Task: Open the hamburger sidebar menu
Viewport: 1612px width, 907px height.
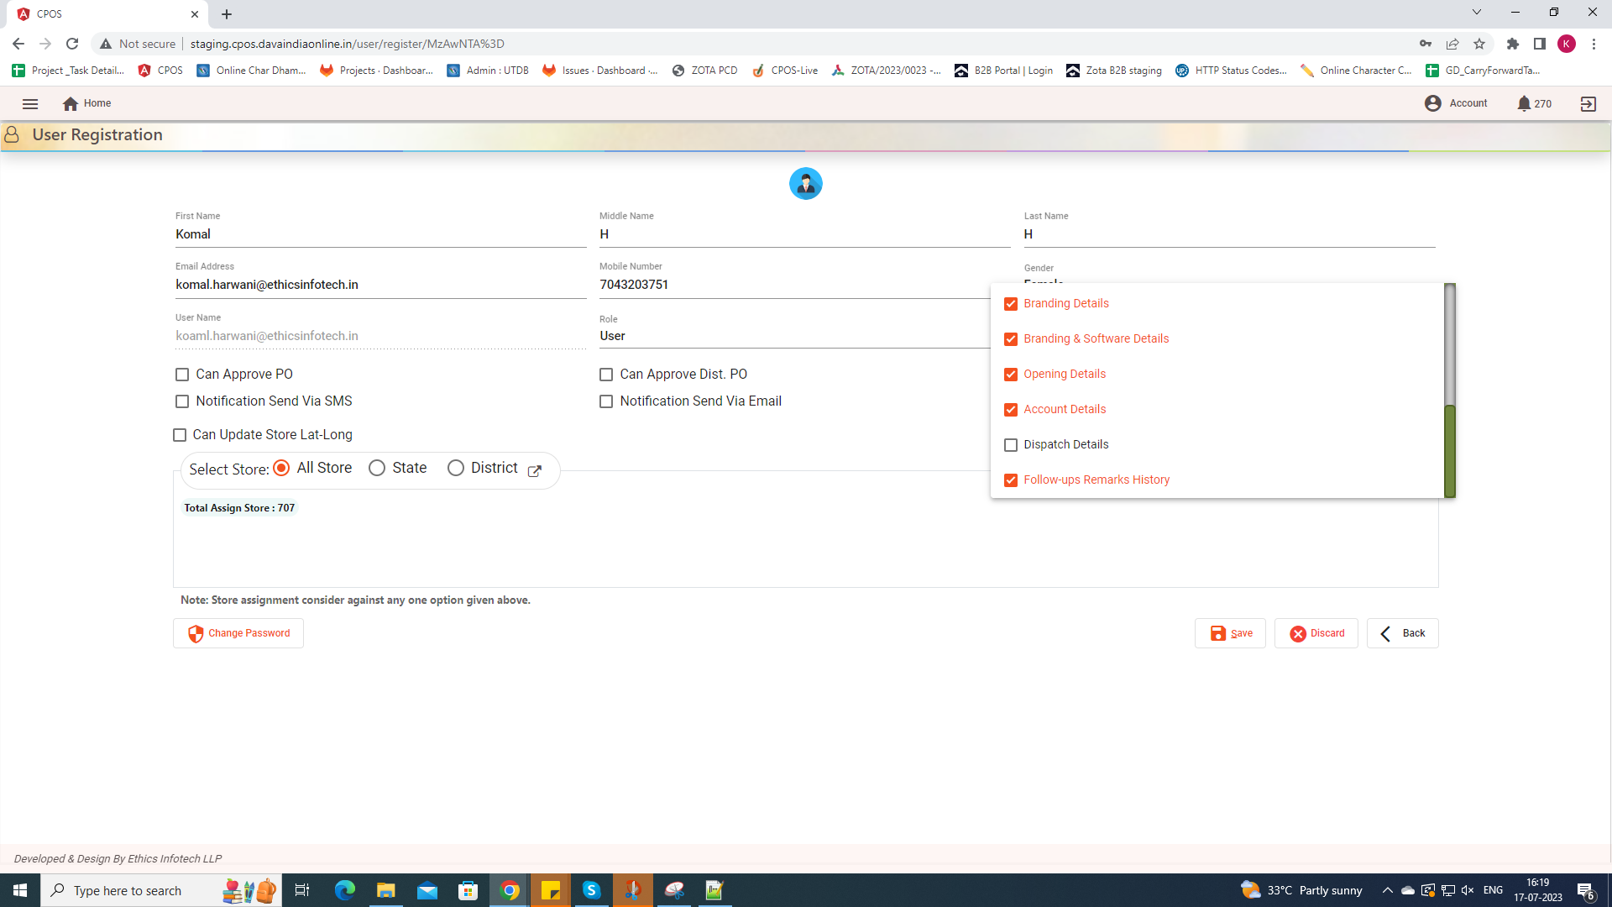Action: pyautogui.click(x=30, y=104)
